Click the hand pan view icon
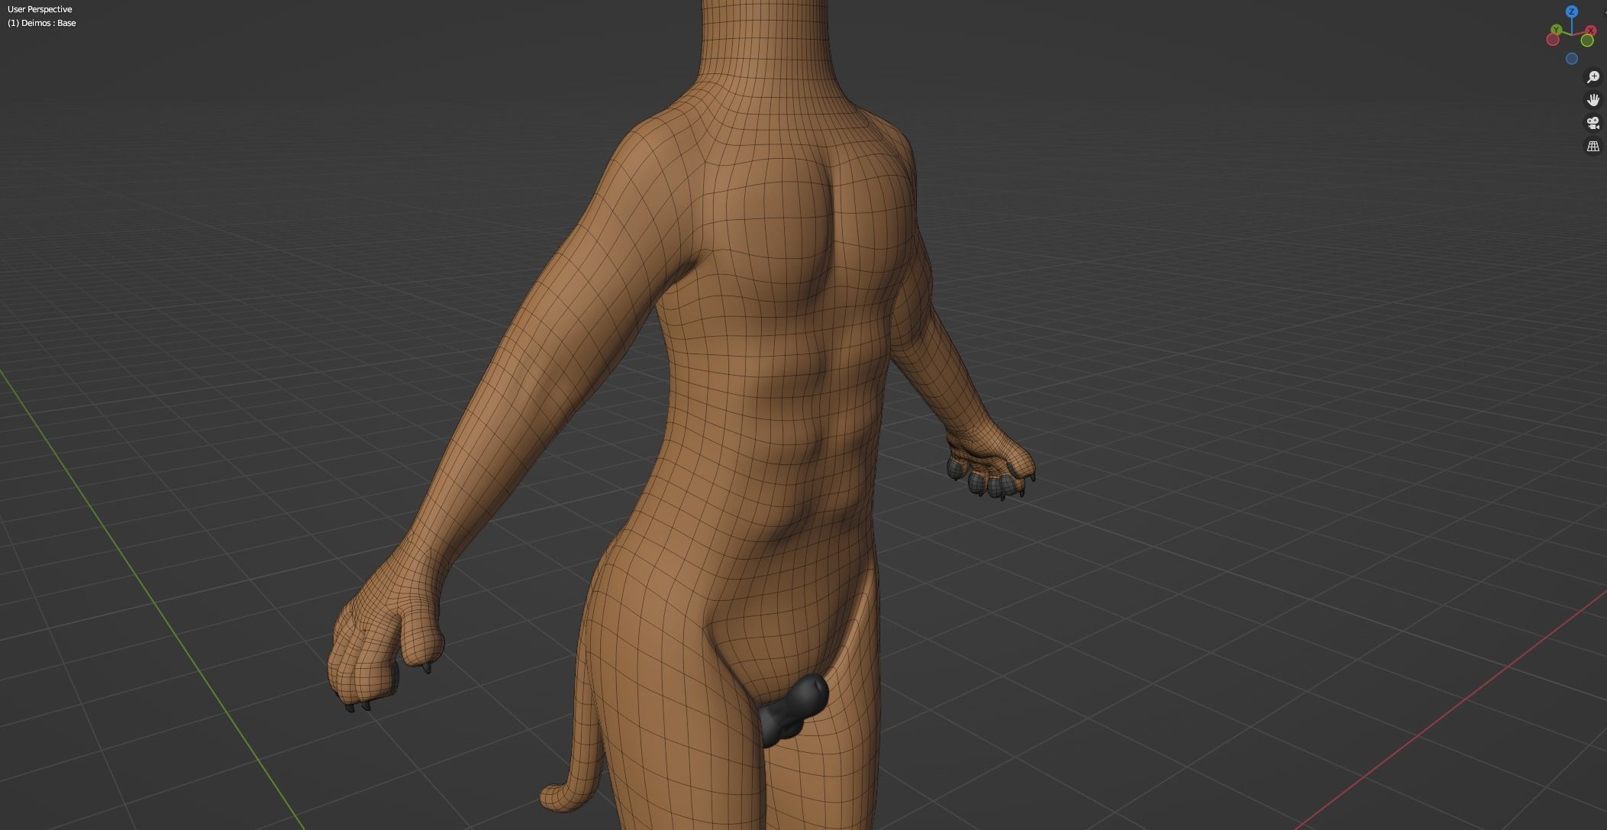Screen dimensions: 1607x830 pyautogui.click(x=1593, y=100)
